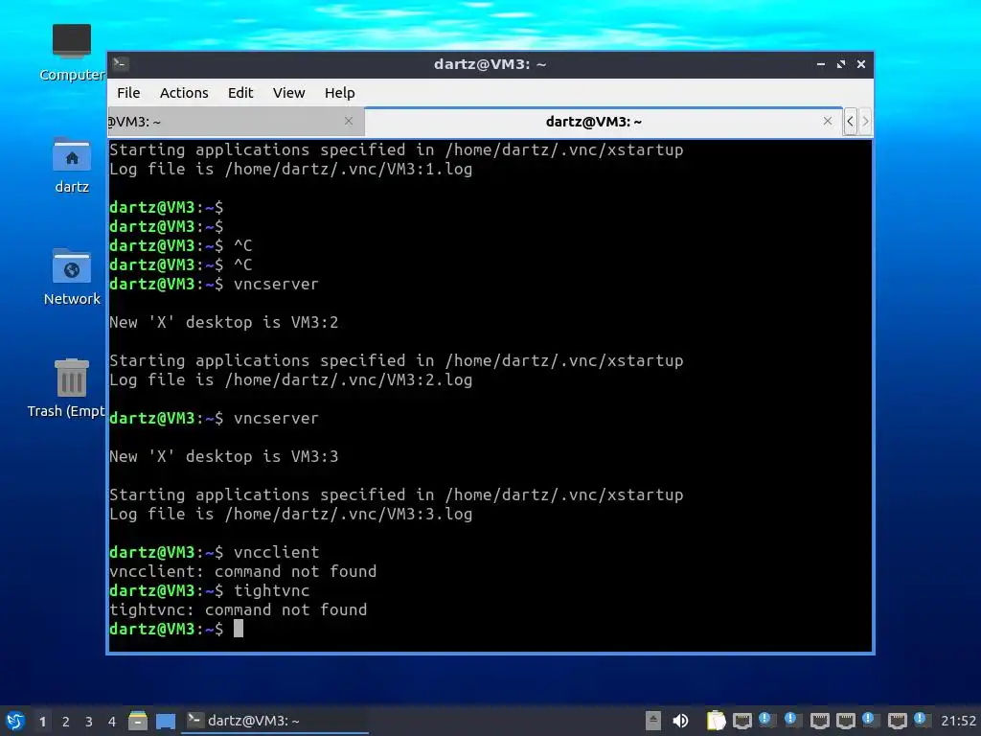Open the dartz home folder icon
This screenshot has height=736, width=981.
pyautogui.click(x=72, y=165)
